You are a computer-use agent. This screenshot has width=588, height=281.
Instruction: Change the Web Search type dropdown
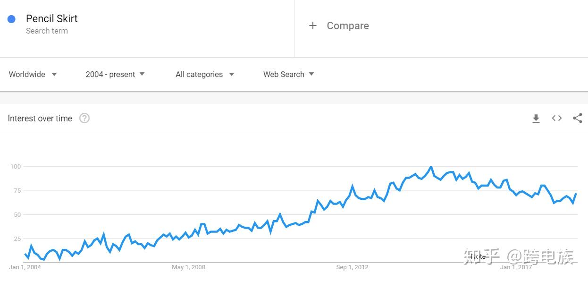click(288, 74)
